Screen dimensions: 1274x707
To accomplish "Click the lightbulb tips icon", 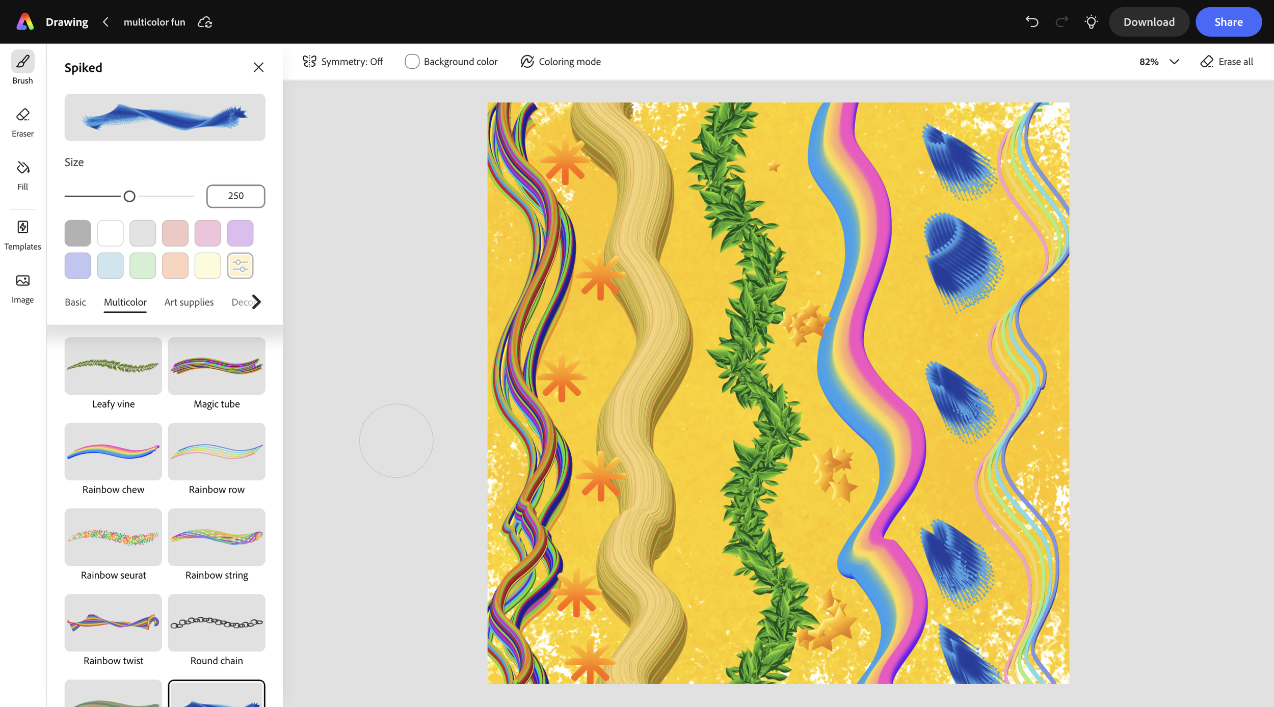I will tap(1091, 22).
